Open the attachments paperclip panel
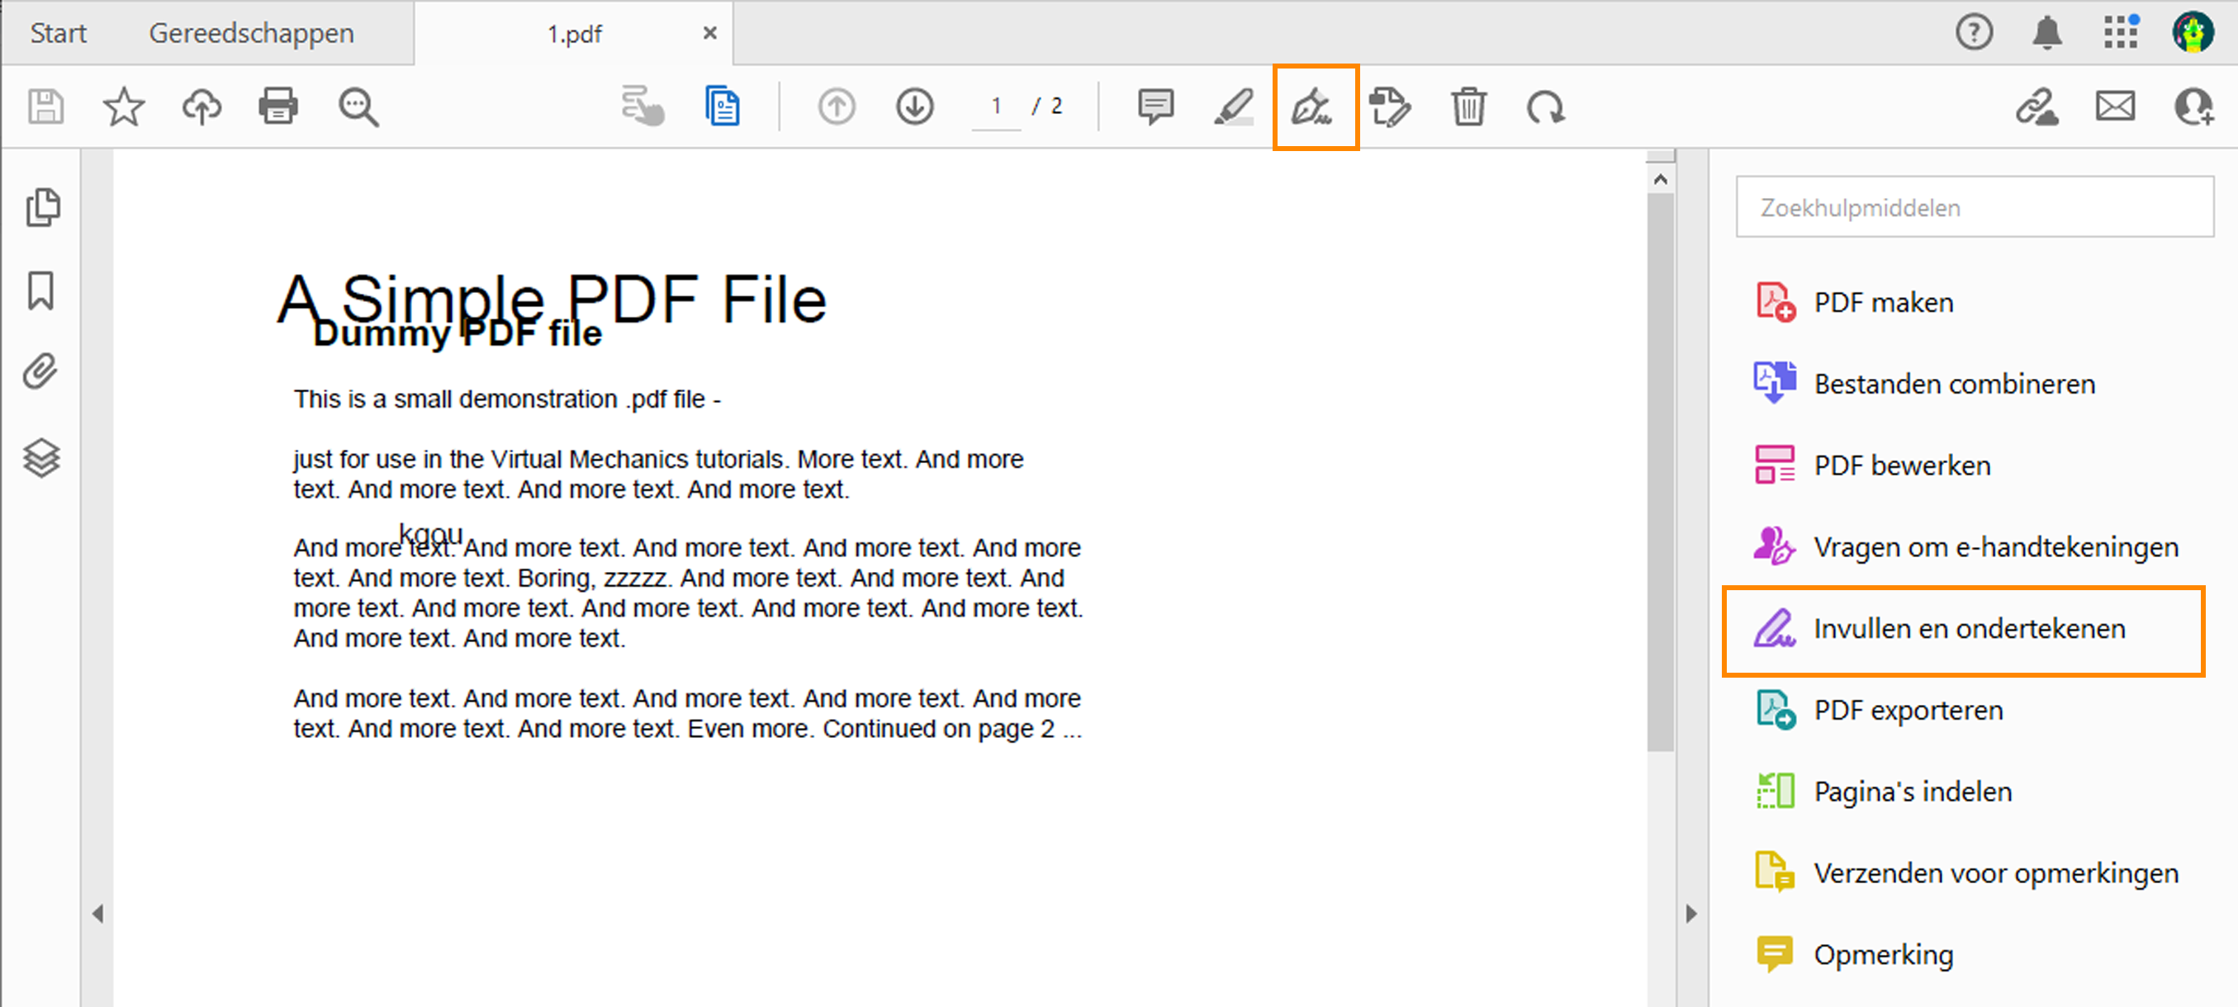The height and width of the screenshot is (1007, 2238). pos(40,371)
